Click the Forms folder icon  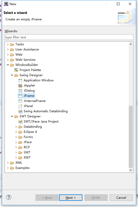(20, 137)
